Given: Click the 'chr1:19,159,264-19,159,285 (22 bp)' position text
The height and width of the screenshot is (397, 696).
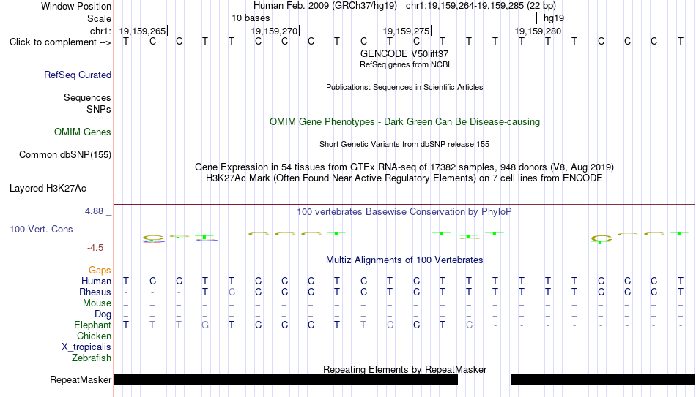Looking at the screenshot, I should click(481, 6).
